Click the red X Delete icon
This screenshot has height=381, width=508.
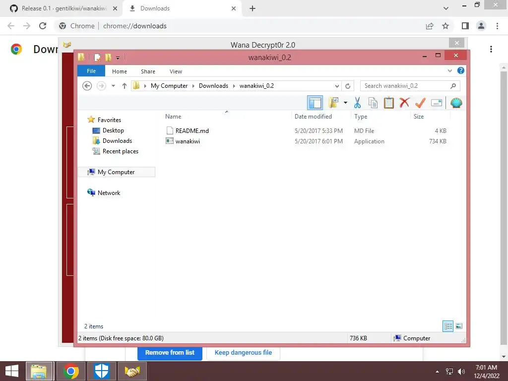click(404, 103)
